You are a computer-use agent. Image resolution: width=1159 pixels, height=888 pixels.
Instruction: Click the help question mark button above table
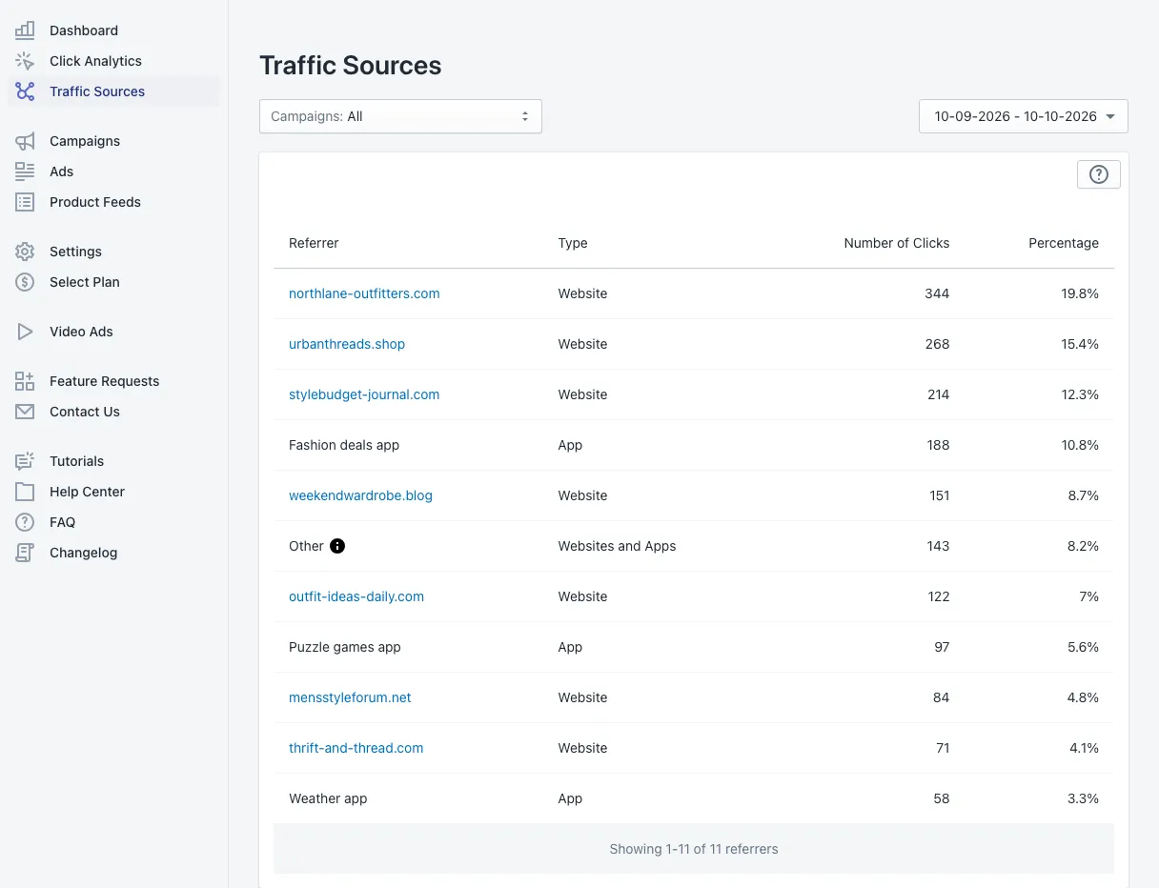coord(1099,174)
